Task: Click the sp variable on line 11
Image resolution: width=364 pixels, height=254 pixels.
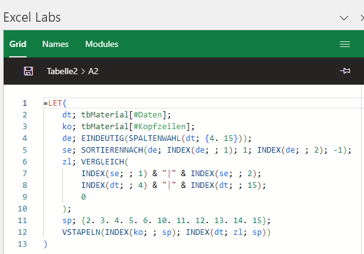Action: pos(67,221)
